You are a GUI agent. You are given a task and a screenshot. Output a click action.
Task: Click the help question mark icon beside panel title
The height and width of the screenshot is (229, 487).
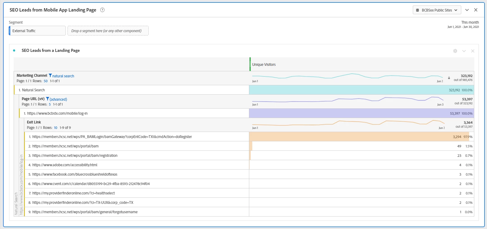click(102, 10)
